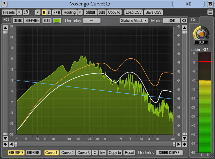Click the top toolbar Copy to button

[114, 12]
